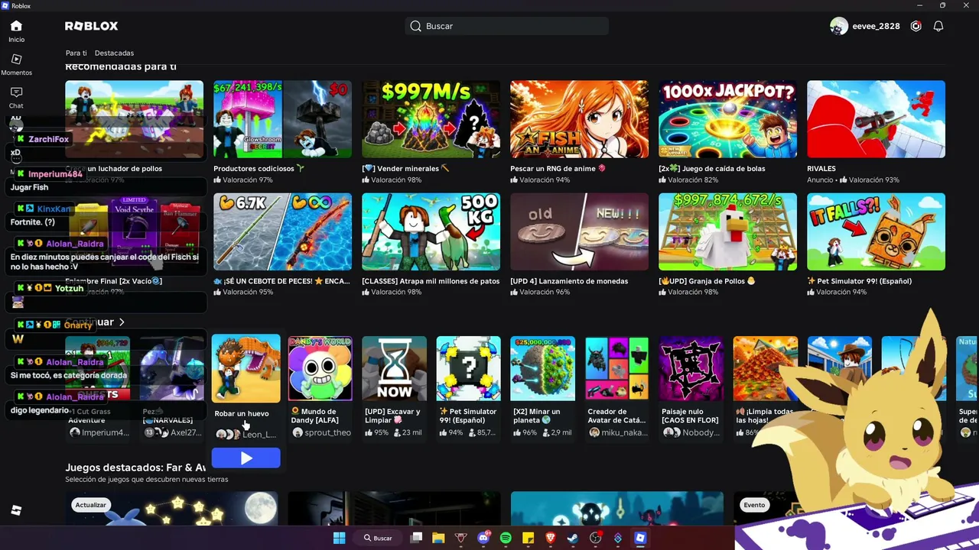Image resolution: width=979 pixels, height=550 pixels.
Task: Open Robar un huevo game thumbnail
Action: click(246, 368)
